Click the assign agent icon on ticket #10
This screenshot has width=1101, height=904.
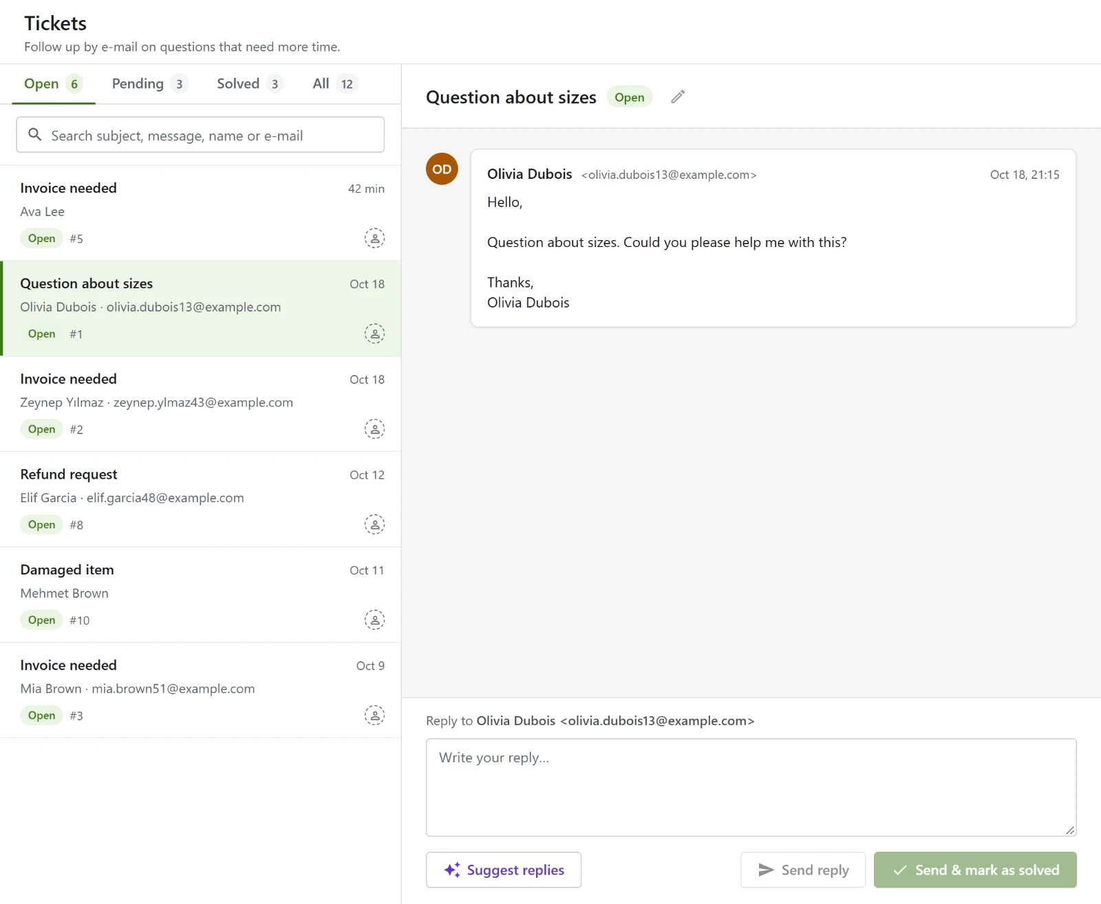[x=374, y=621]
